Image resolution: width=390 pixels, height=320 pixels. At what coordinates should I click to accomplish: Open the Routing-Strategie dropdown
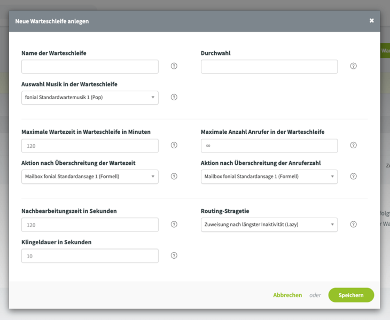269,225
